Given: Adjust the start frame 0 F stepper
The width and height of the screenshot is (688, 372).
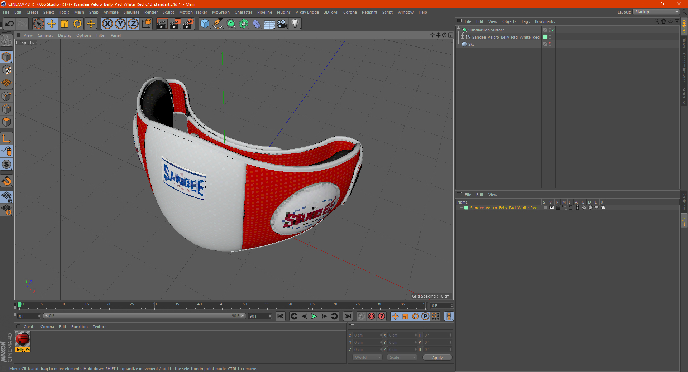Looking at the screenshot, I should pyautogui.click(x=39, y=316).
